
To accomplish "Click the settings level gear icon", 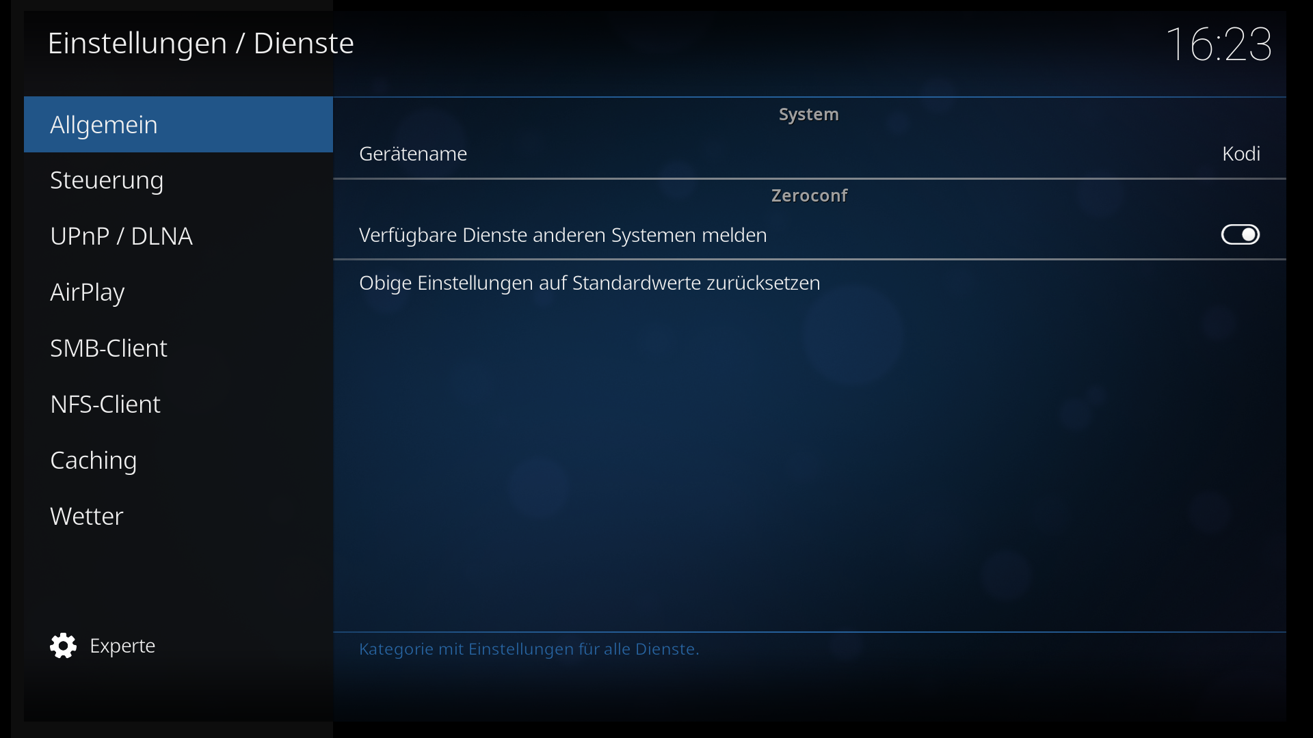I will click(x=63, y=646).
